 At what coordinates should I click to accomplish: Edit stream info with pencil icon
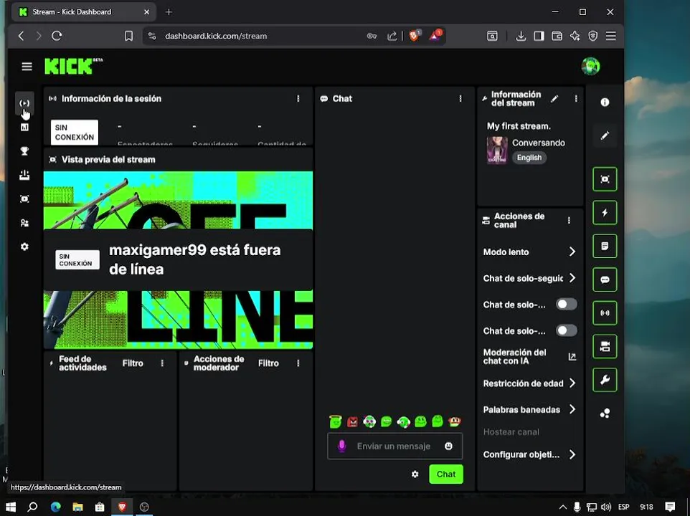coord(554,98)
